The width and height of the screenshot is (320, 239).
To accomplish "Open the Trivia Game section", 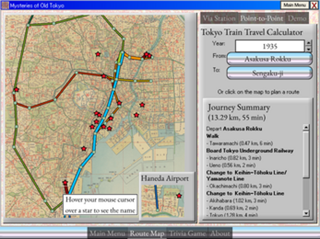I will click(x=187, y=233).
